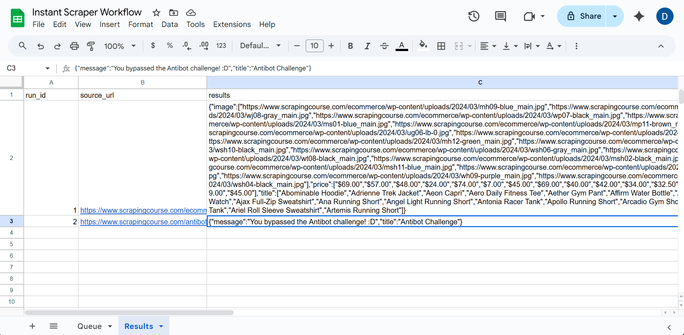684x335 pixels.
Task: Check cloud save status icon
Action: pyautogui.click(x=191, y=13)
